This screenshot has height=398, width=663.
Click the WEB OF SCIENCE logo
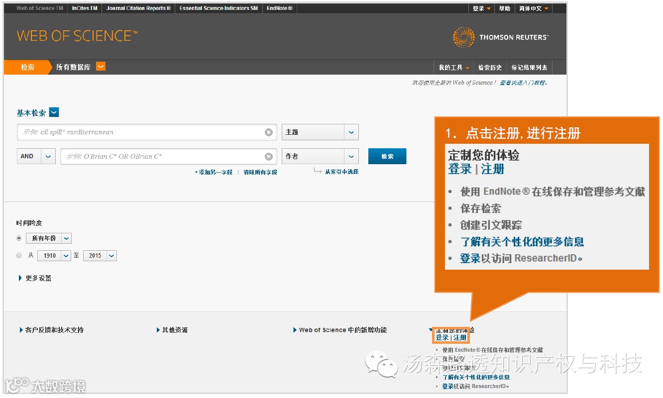(77, 36)
